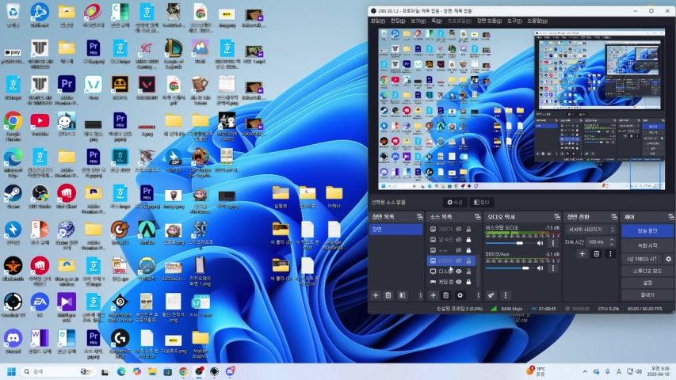
Task: Open the Recycle Bin on the desktop
Action: pyautogui.click(x=13, y=13)
